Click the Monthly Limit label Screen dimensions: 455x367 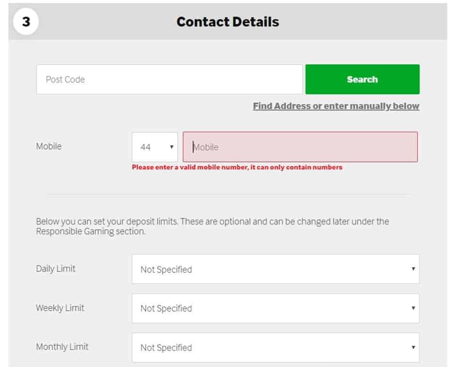click(62, 347)
